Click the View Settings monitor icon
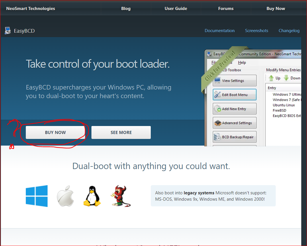This screenshot has height=246, width=307. pyautogui.click(x=217, y=80)
